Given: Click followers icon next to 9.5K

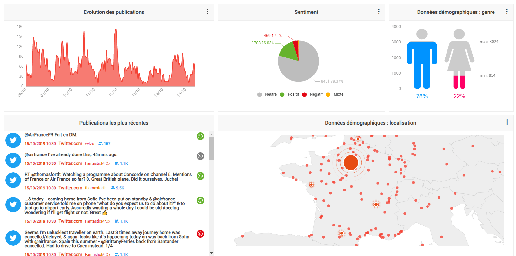Looking at the screenshot, I should [113, 188].
